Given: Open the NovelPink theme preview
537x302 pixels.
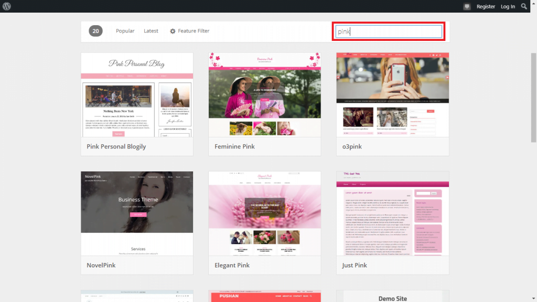Looking at the screenshot, I should [x=137, y=213].
